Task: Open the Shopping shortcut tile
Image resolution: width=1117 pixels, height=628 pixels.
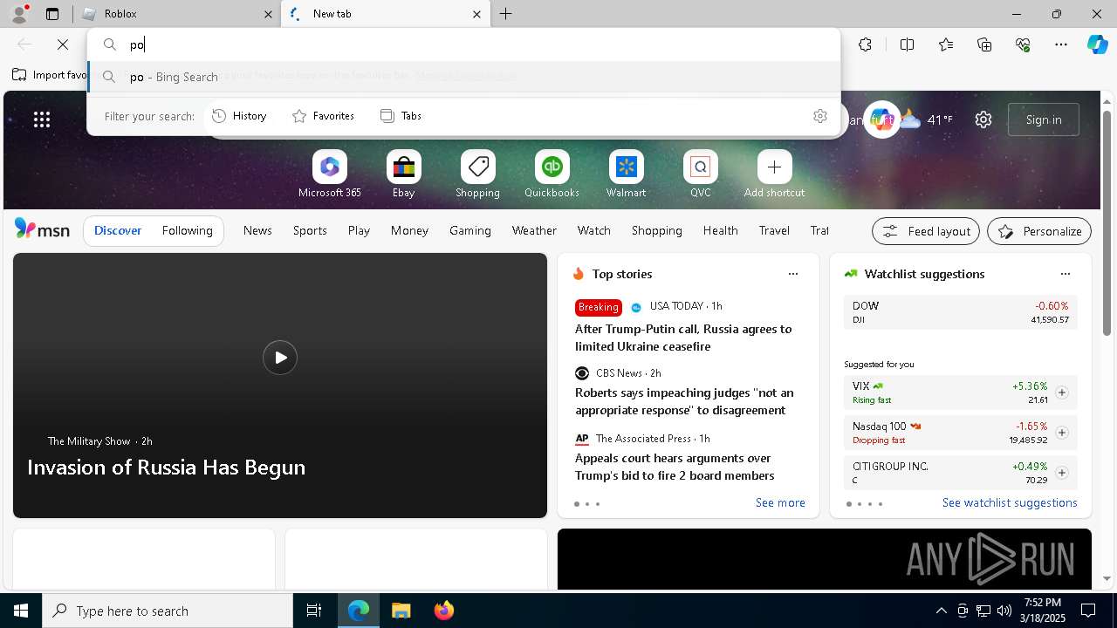Action: (478, 174)
